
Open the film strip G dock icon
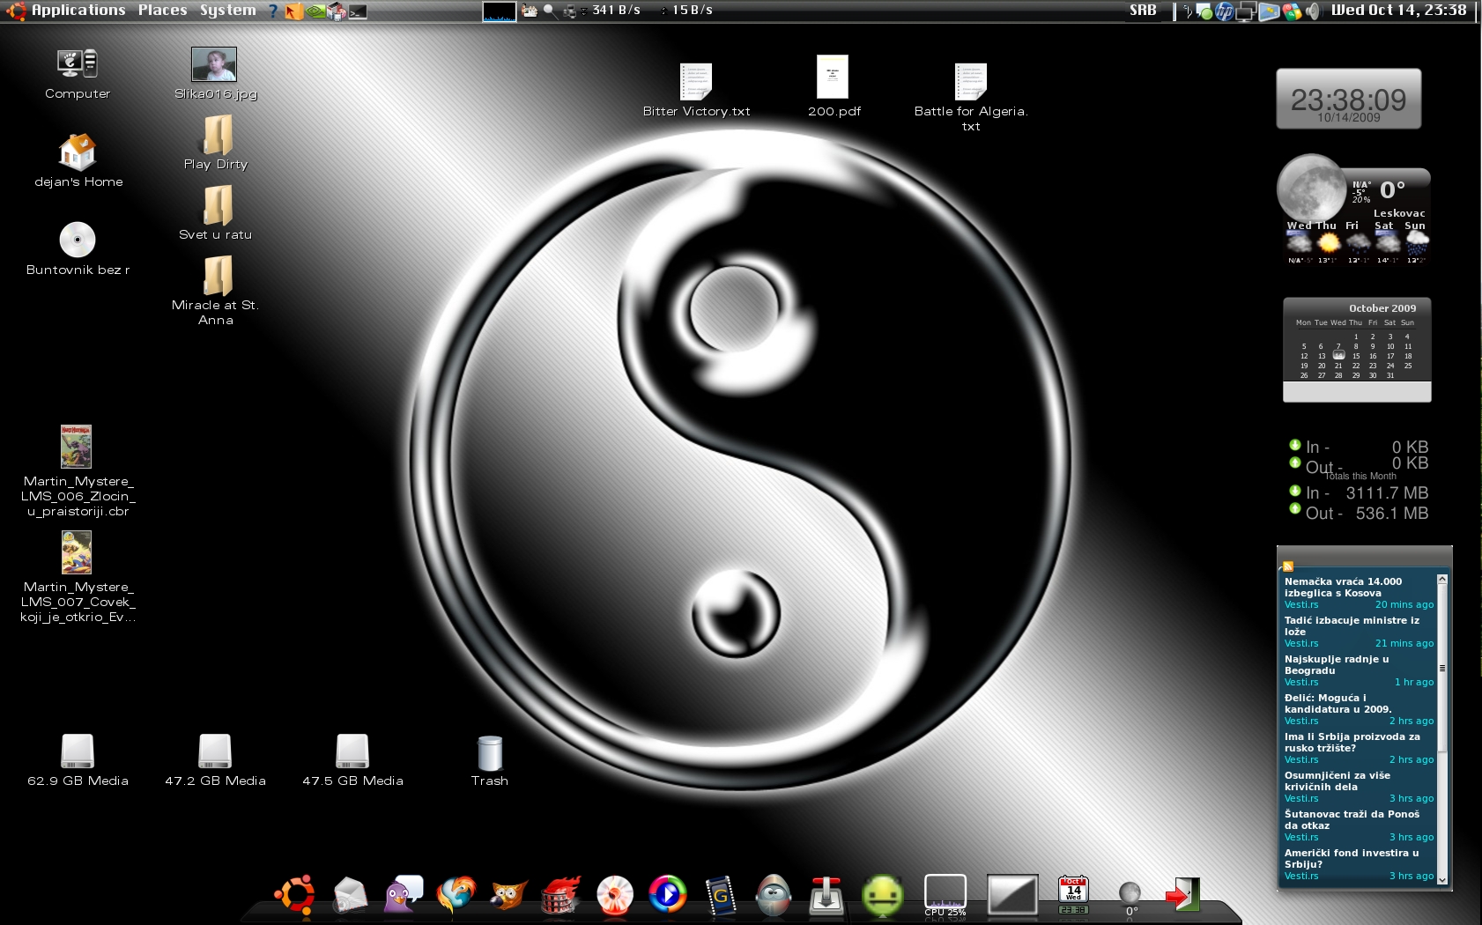[721, 895]
